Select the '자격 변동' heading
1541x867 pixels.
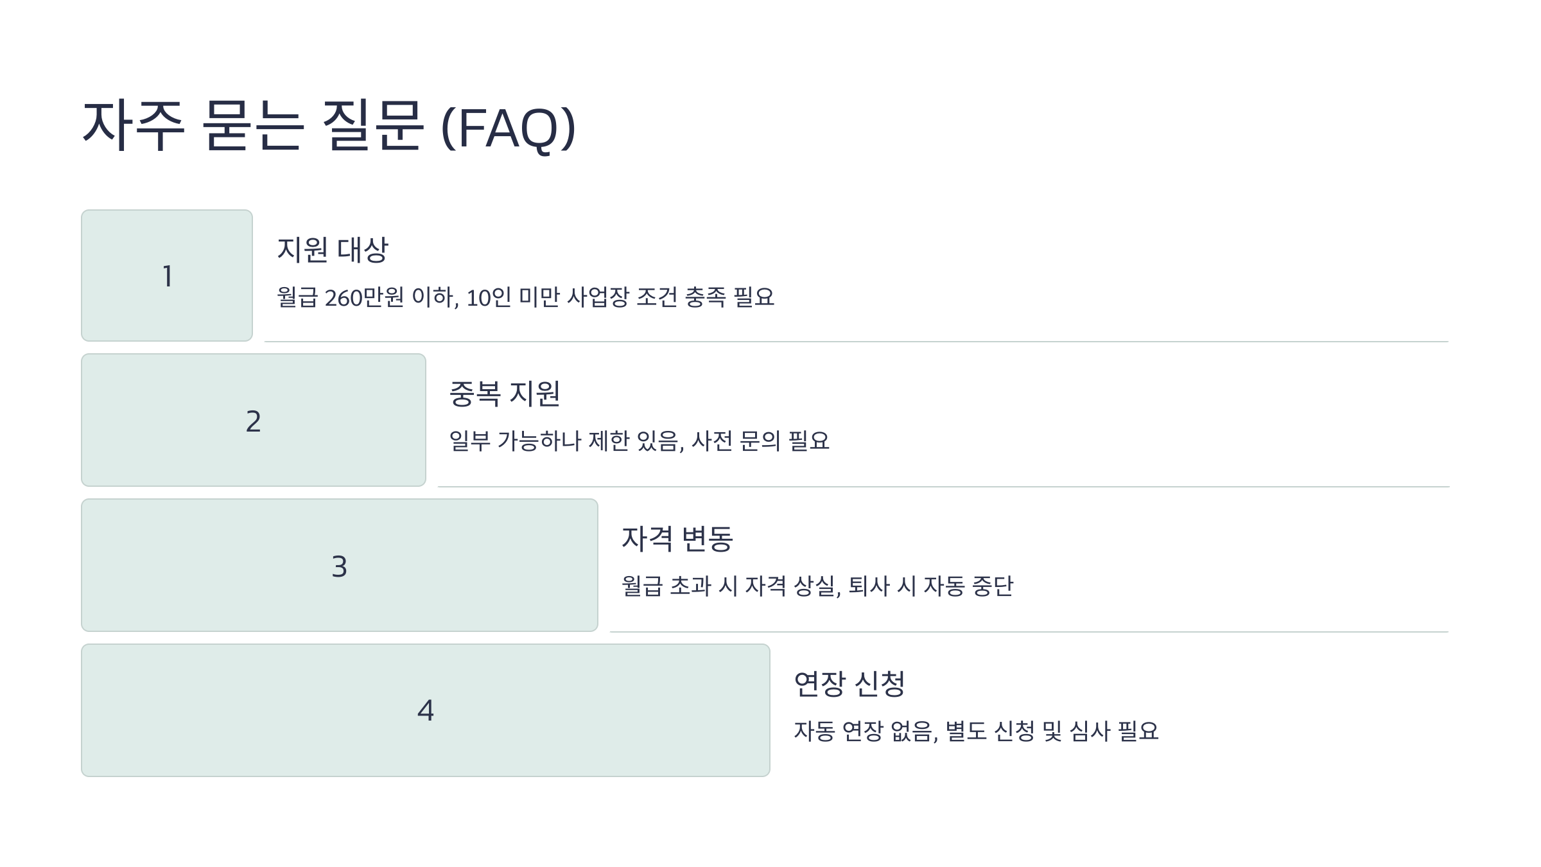pyautogui.click(x=677, y=539)
